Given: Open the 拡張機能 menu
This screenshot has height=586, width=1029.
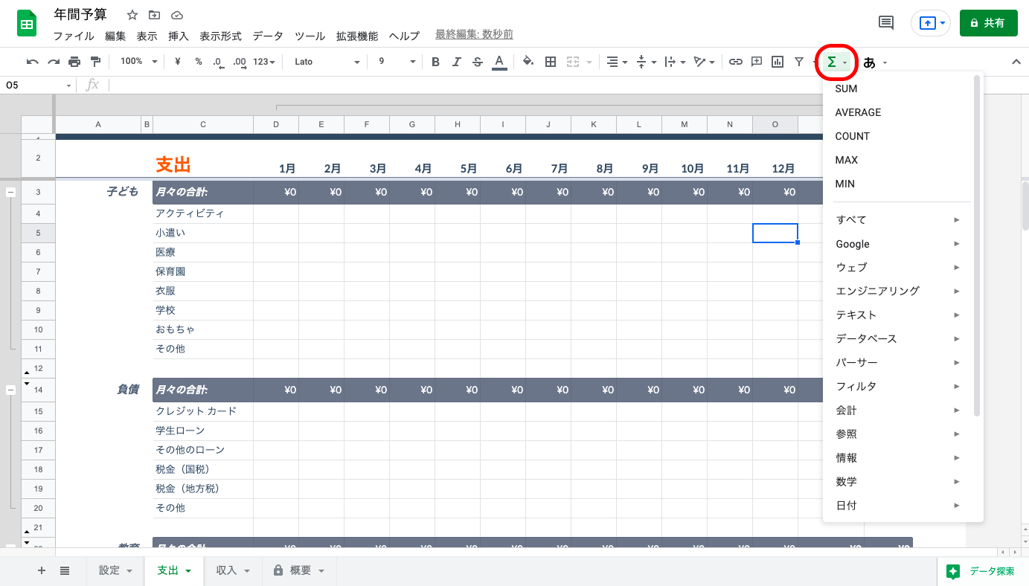Looking at the screenshot, I should coord(357,36).
